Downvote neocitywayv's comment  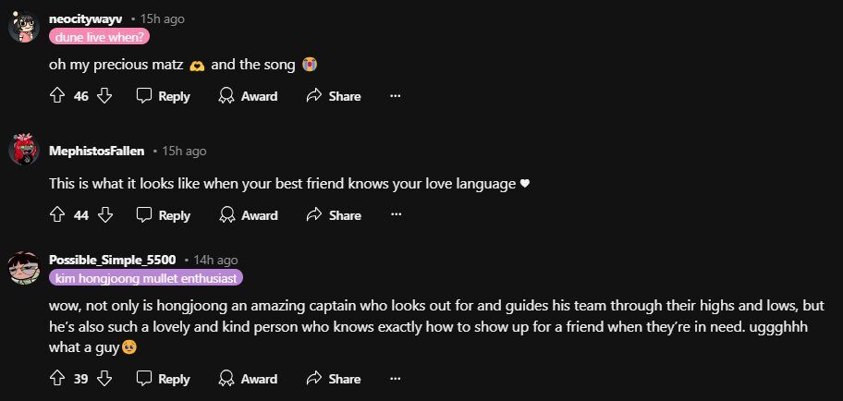(x=104, y=96)
